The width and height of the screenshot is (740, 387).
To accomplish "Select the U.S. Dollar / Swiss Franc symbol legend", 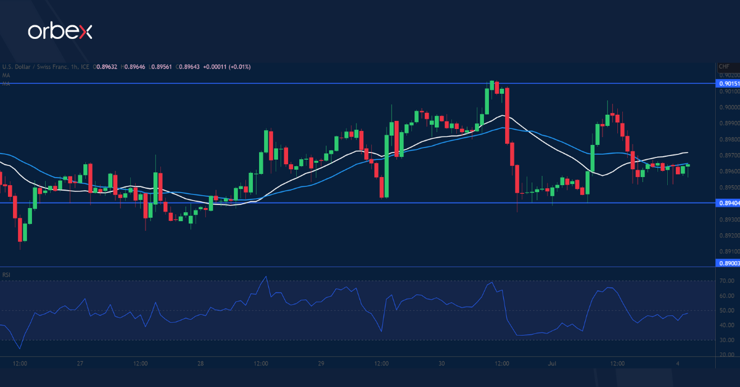I will tap(34, 67).
